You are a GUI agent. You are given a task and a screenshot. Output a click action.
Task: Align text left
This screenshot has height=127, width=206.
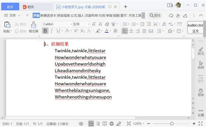point(125,31)
